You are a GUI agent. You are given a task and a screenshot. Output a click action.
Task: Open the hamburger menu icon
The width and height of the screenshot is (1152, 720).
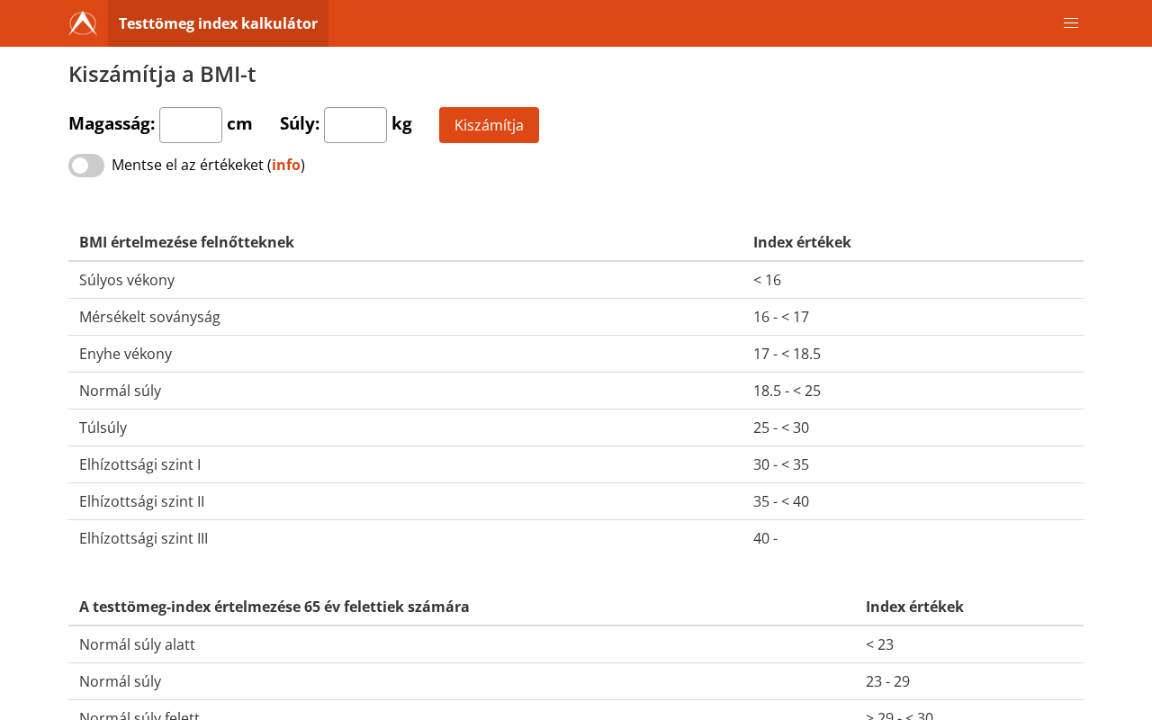click(1071, 23)
